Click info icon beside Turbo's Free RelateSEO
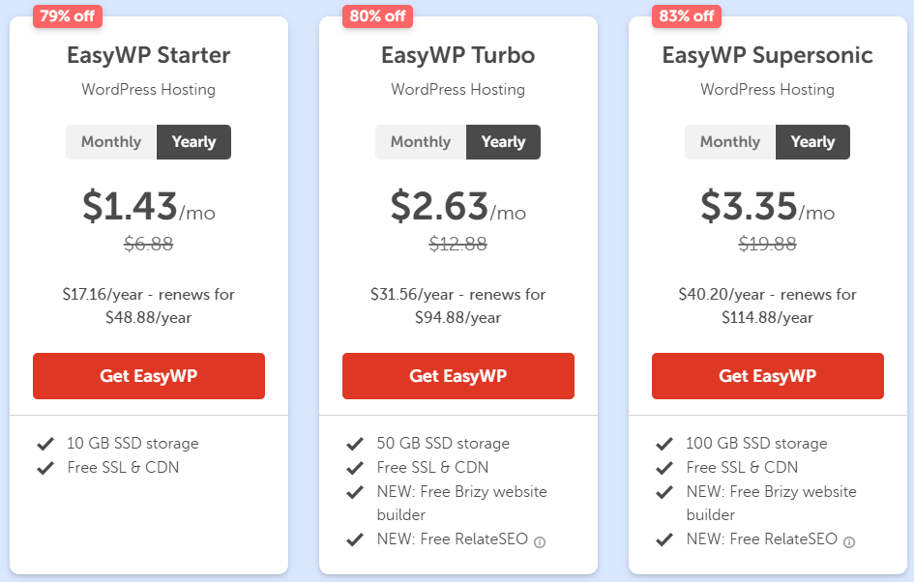Viewport: 914px width, 582px height. [540, 542]
